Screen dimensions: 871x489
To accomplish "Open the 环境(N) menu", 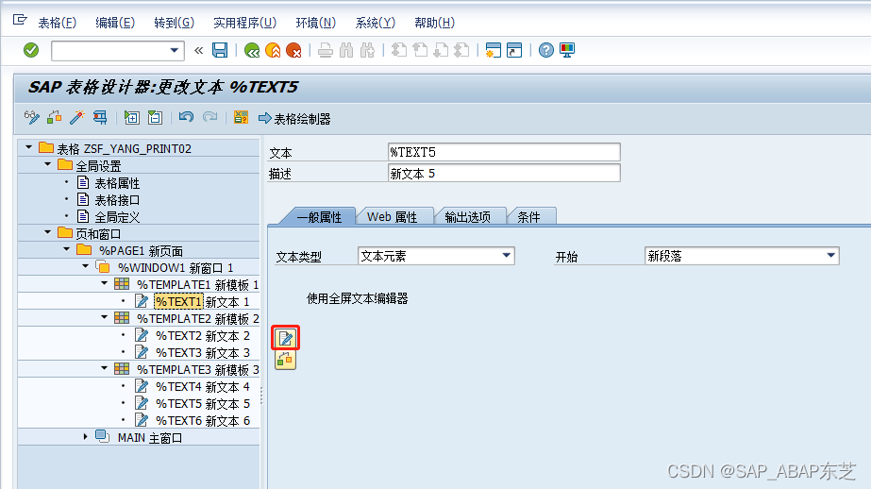I will pos(315,23).
